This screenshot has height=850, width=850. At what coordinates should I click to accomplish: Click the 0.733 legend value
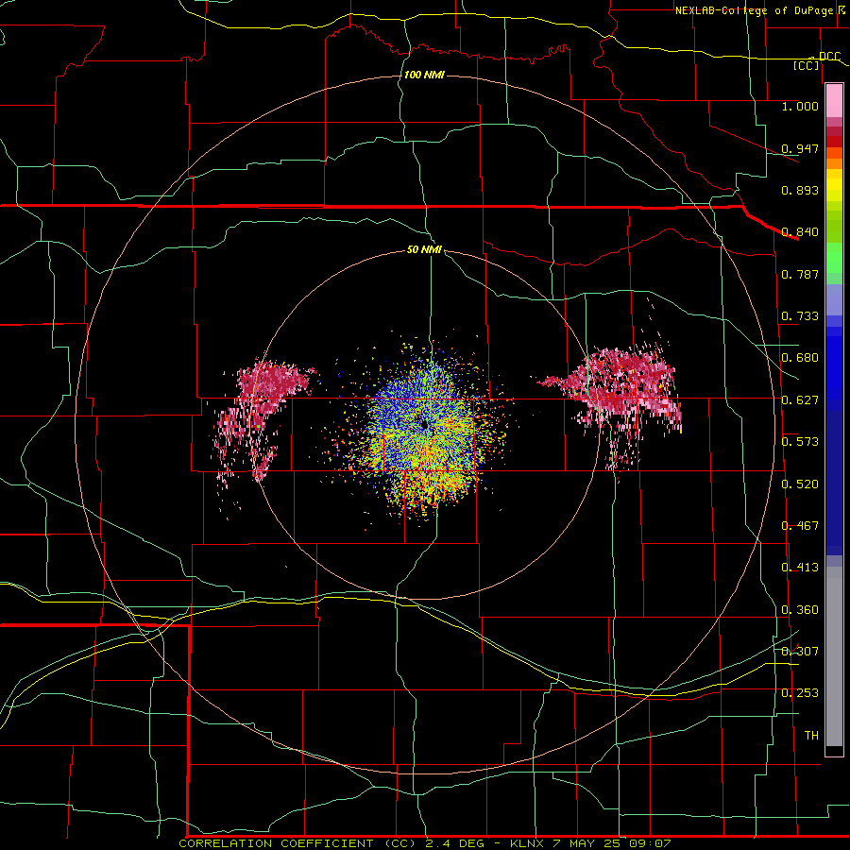click(800, 316)
